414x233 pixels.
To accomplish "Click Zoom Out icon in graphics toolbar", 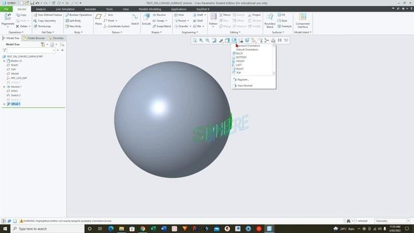I will coord(208,40).
